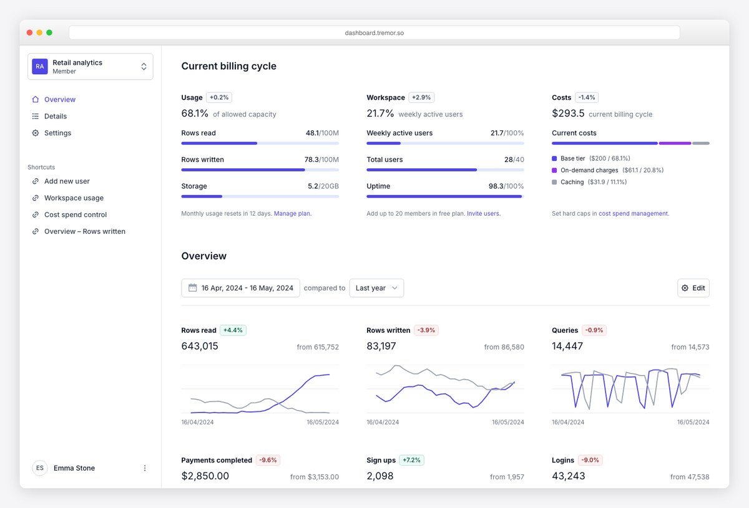Click the $2,850.00 payments value

(205, 476)
